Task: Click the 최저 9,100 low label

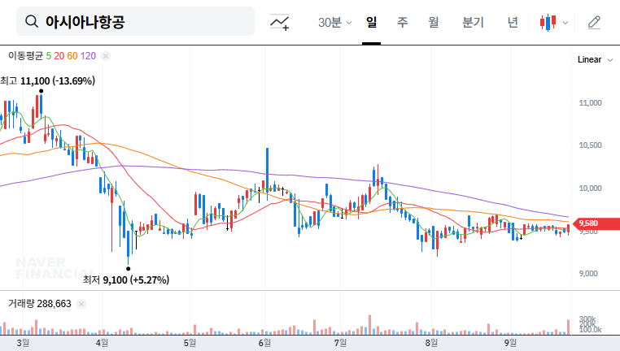Action: coord(126,280)
